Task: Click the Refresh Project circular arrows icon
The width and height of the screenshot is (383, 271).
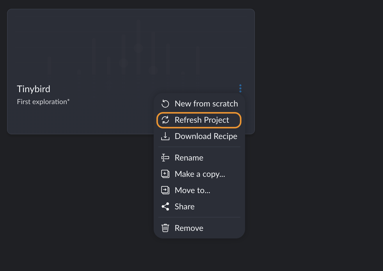Action: 165,120
